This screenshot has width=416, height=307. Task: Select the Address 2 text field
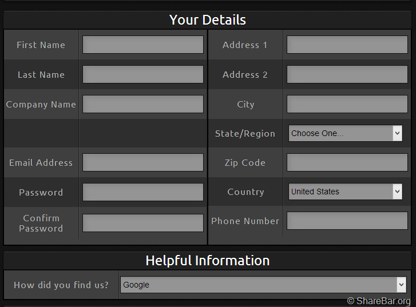click(x=347, y=74)
